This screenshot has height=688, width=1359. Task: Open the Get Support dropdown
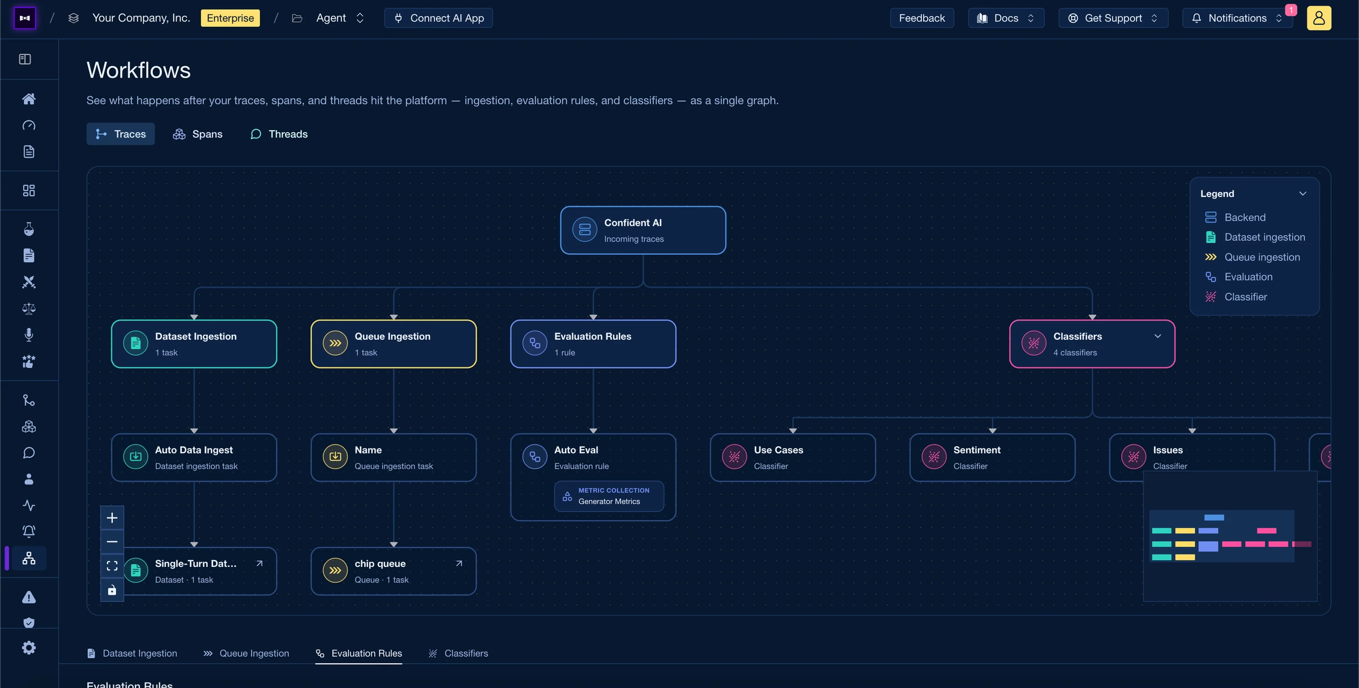pyautogui.click(x=1113, y=18)
